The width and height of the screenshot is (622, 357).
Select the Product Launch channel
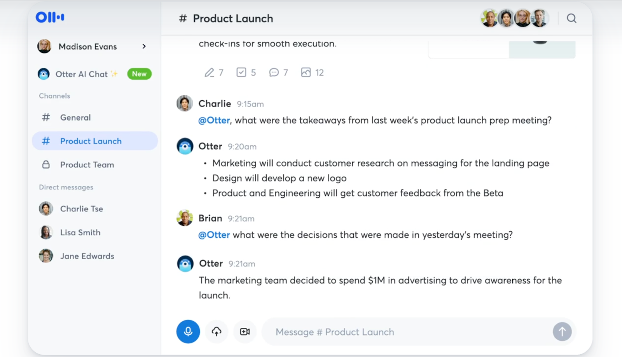(95, 141)
